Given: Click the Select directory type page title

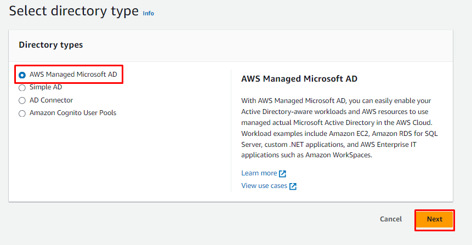Looking at the screenshot, I should tap(74, 11).
